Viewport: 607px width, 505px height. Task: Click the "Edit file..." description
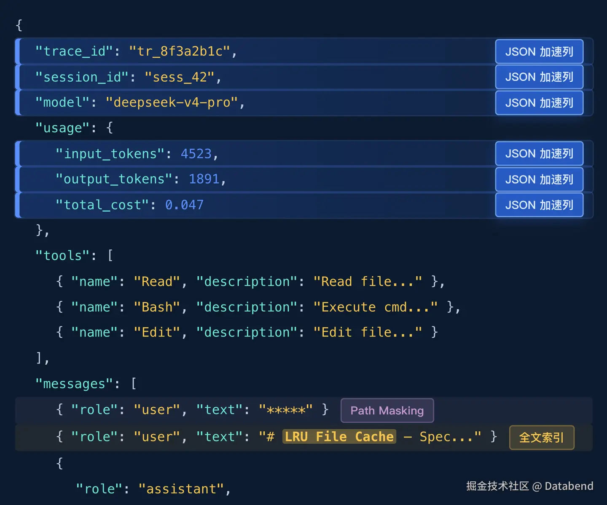click(x=368, y=332)
